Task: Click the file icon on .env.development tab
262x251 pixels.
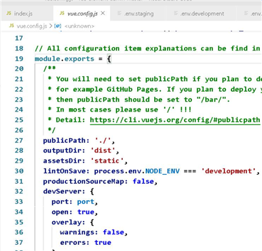Action: (176, 14)
